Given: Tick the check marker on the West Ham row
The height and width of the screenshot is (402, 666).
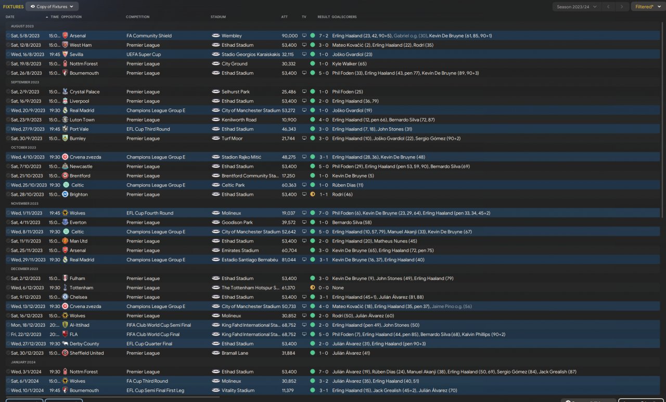Looking at the screenshot, I should pos(8,45).
